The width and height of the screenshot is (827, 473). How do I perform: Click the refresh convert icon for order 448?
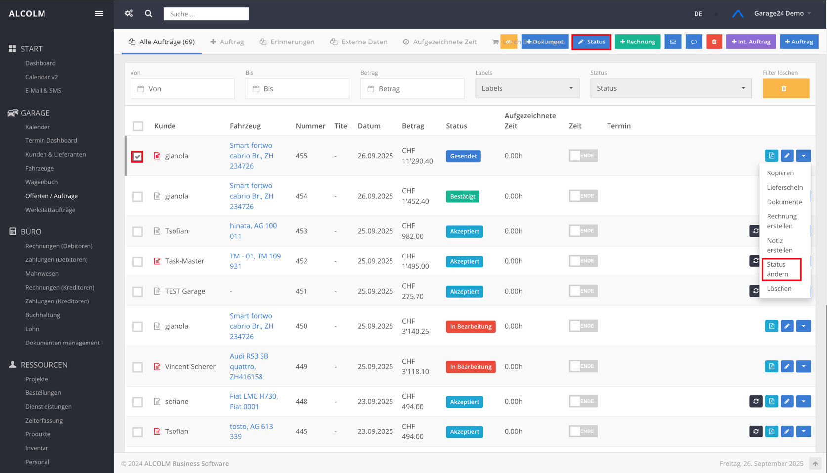point(756,401)
